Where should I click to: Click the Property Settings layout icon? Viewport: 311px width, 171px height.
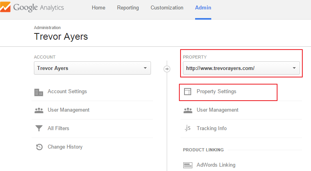pyautogui.click(x=188, y=92)
